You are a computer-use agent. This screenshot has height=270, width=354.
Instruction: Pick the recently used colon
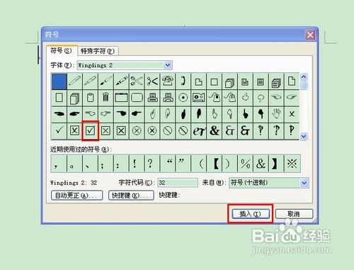121,164
